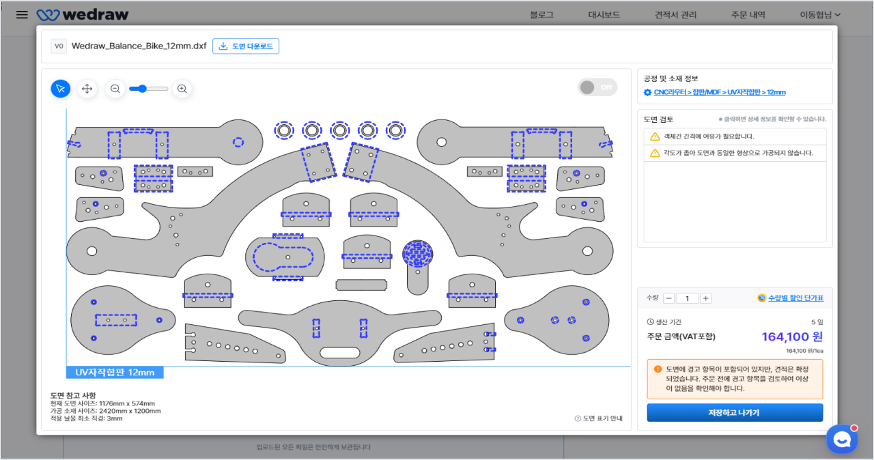Go to 주문 내역 page
This screenshot has height=460, width=874.
(748, 14)
